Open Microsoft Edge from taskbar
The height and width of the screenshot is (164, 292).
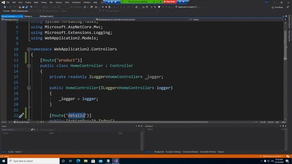[x=78, y=161]
